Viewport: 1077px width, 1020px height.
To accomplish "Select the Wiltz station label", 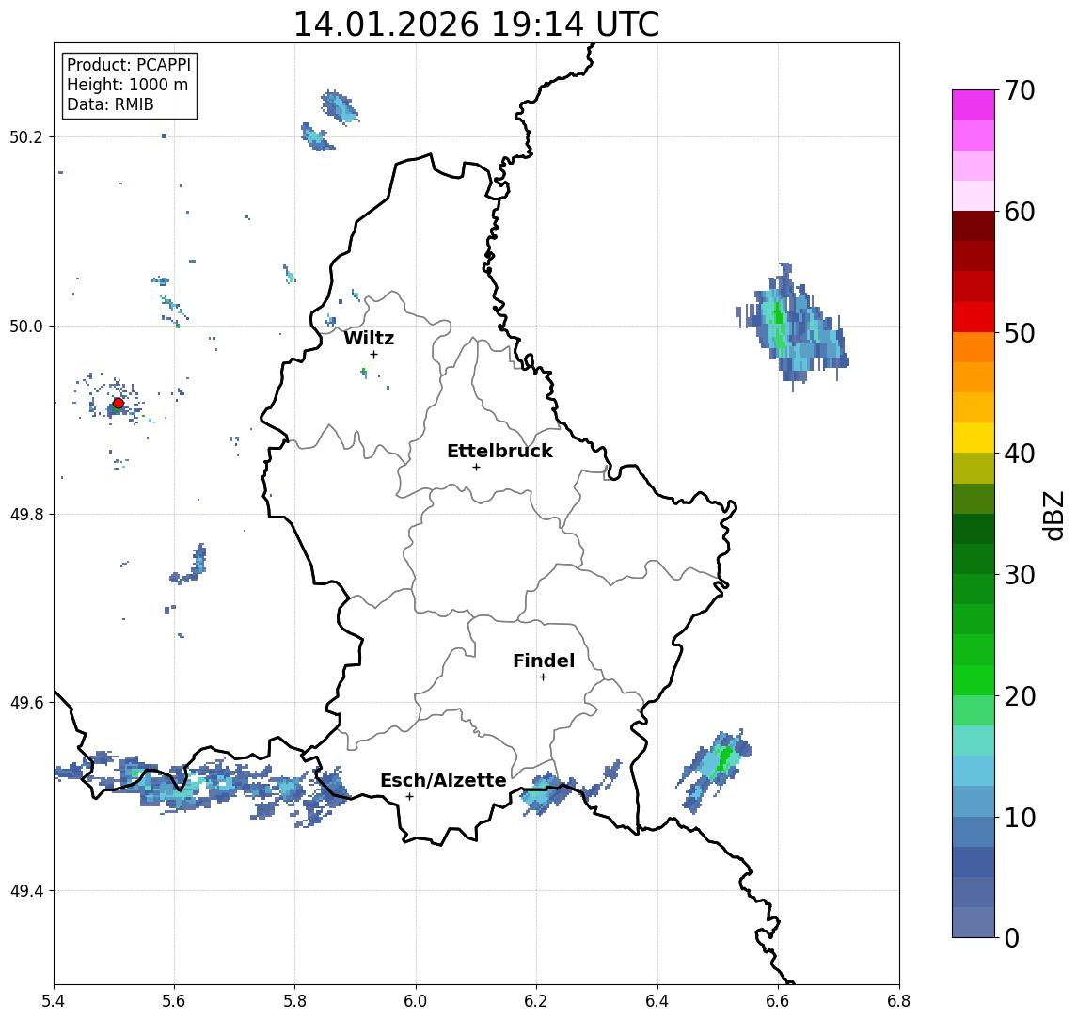I will 369,338.
